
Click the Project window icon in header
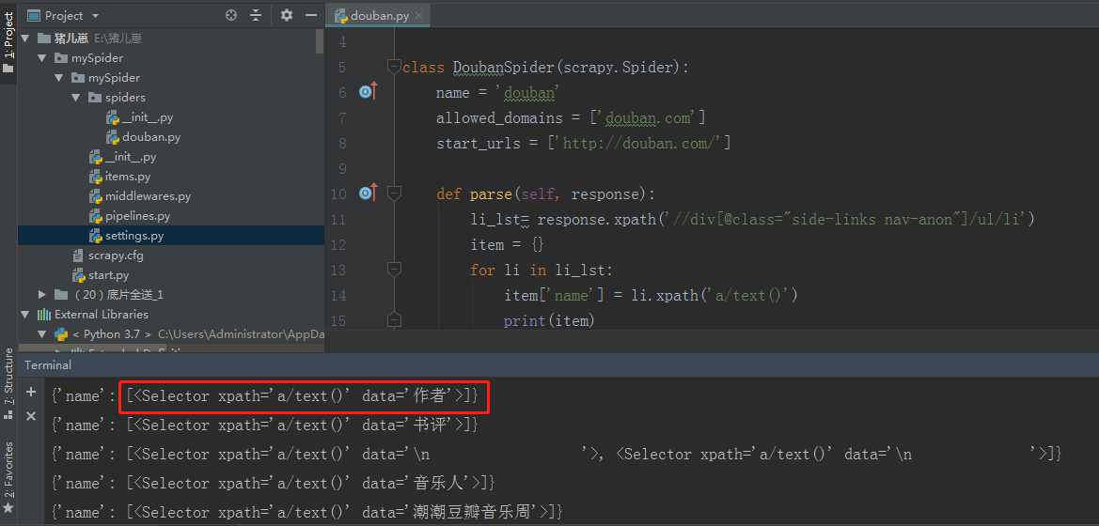click(34, 15)
